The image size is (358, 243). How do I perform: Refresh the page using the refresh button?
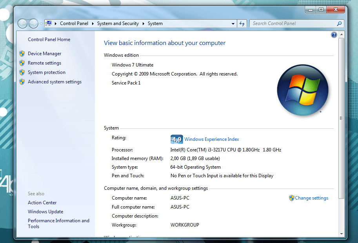(242, 23)
